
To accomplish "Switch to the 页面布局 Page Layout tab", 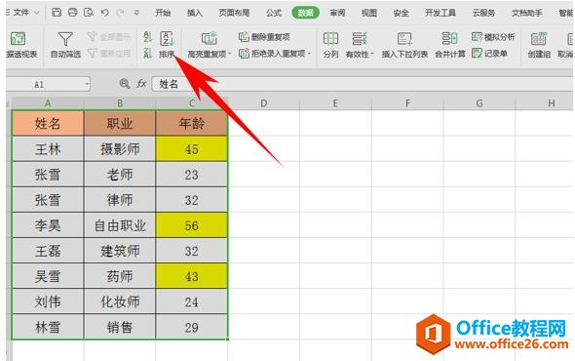I will 234,13.
